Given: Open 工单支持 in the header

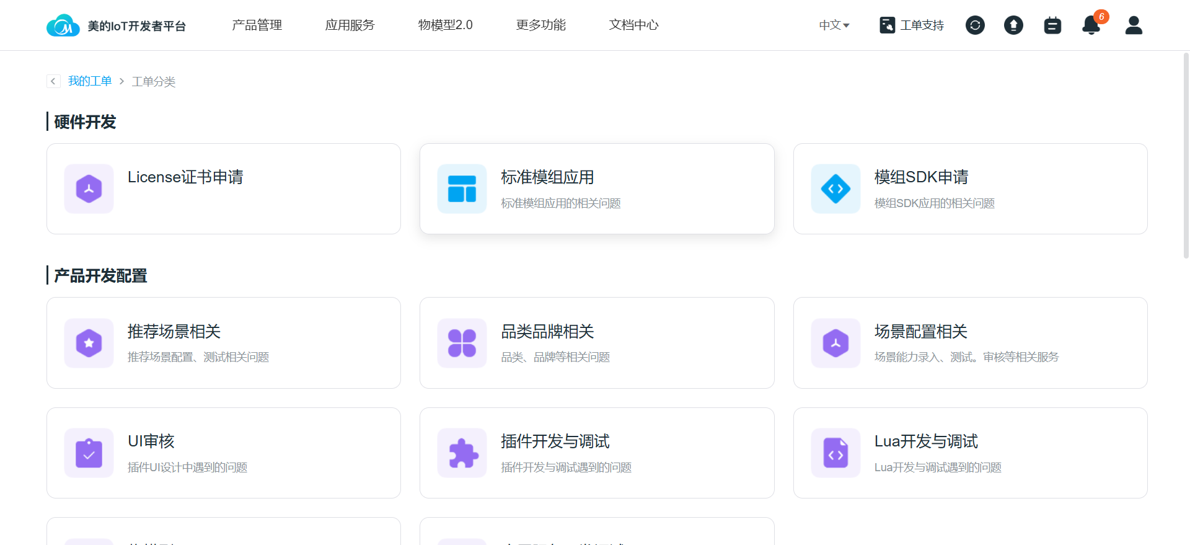Looking at the screenshot, I should [912, 25].
